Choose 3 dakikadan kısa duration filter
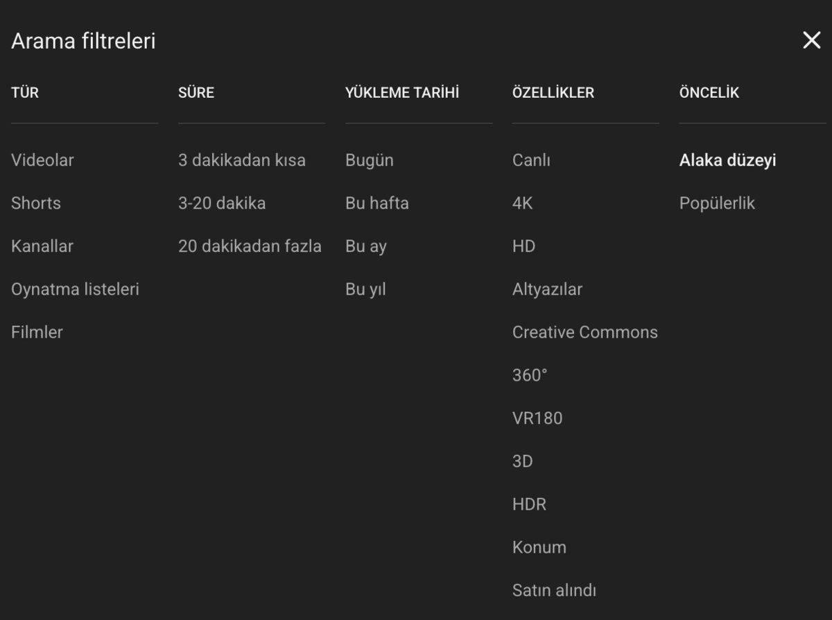 click(241, 160)
